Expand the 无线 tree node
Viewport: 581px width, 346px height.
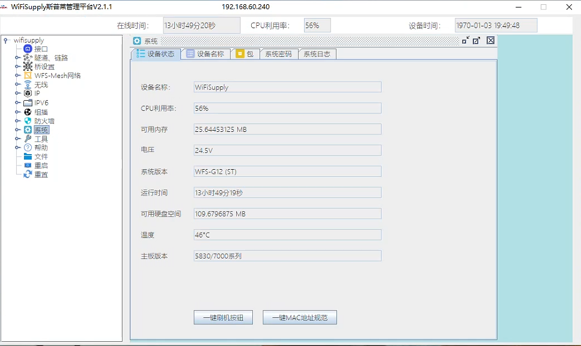[17, 85]
